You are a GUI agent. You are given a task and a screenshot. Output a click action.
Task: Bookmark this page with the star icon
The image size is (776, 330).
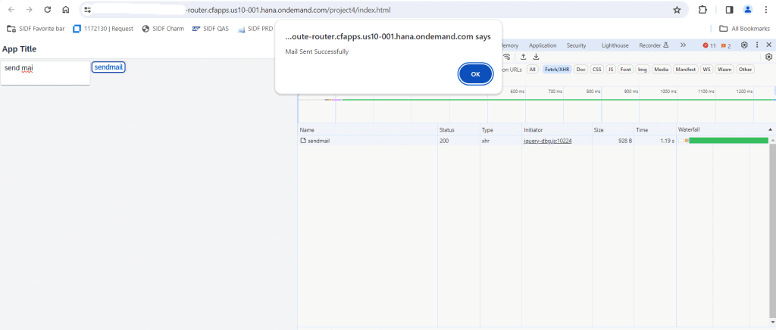[x=677, y=10]
